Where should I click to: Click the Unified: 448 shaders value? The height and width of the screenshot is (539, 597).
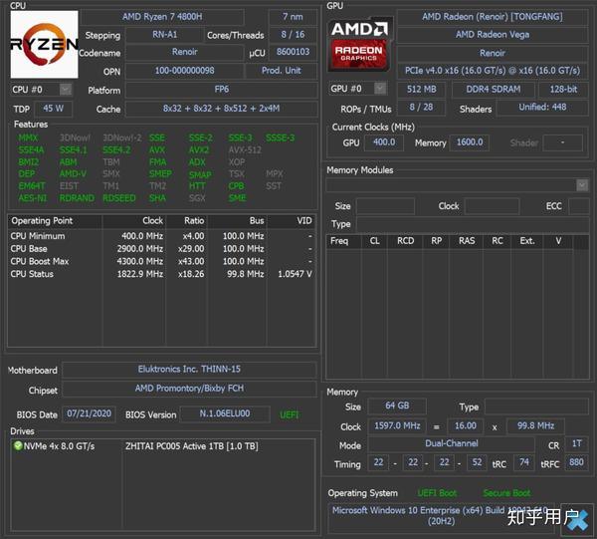tap(542, 108)
